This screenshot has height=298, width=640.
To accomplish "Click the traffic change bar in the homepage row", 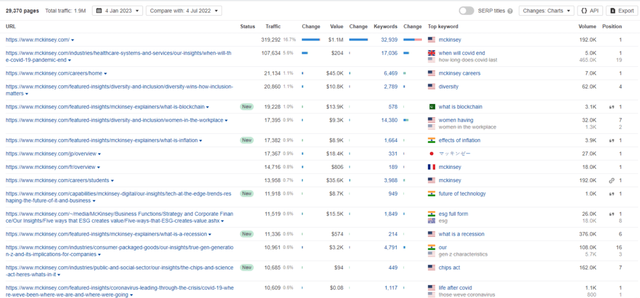I will [311, 40].
